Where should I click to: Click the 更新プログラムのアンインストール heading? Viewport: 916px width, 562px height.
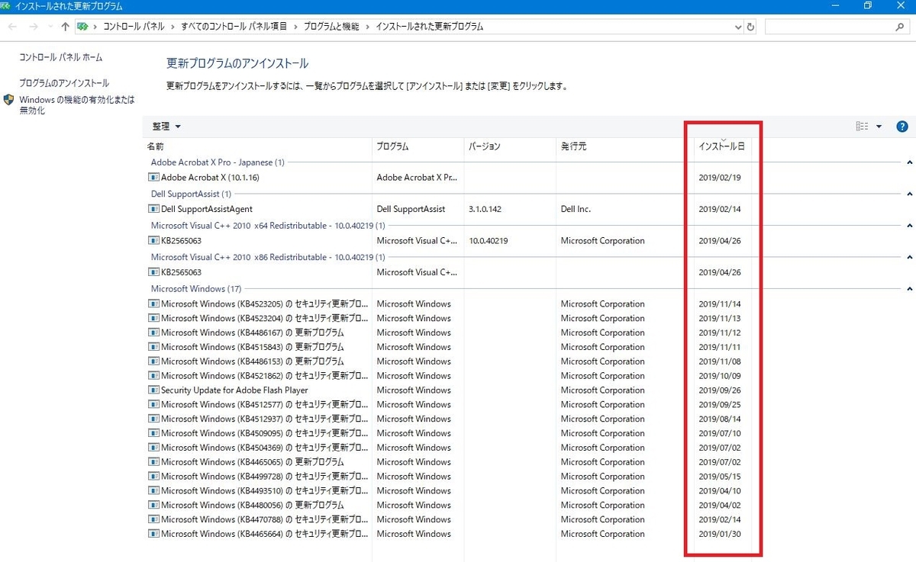click(237, 64)
